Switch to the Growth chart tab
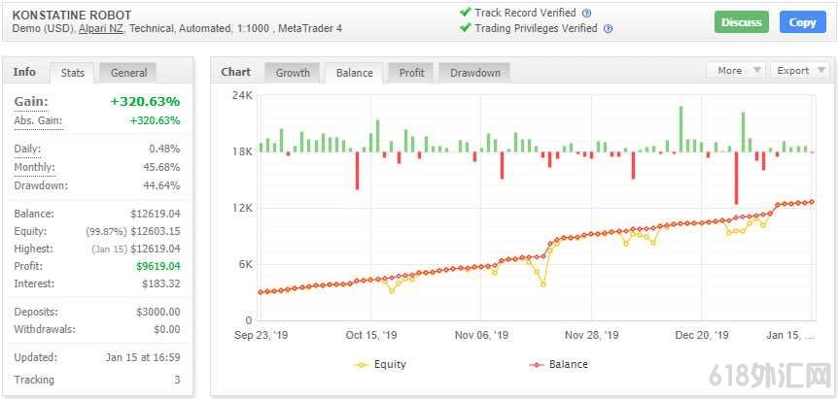The image size is (838, 399). (293, 73)
